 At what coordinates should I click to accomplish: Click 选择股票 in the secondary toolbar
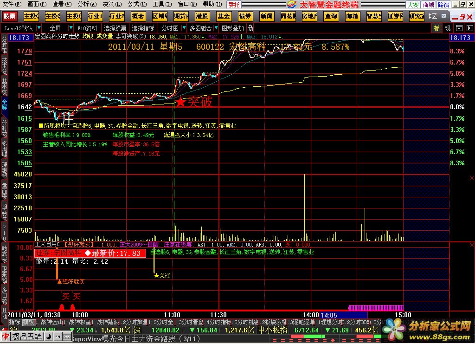pos(115,28)
